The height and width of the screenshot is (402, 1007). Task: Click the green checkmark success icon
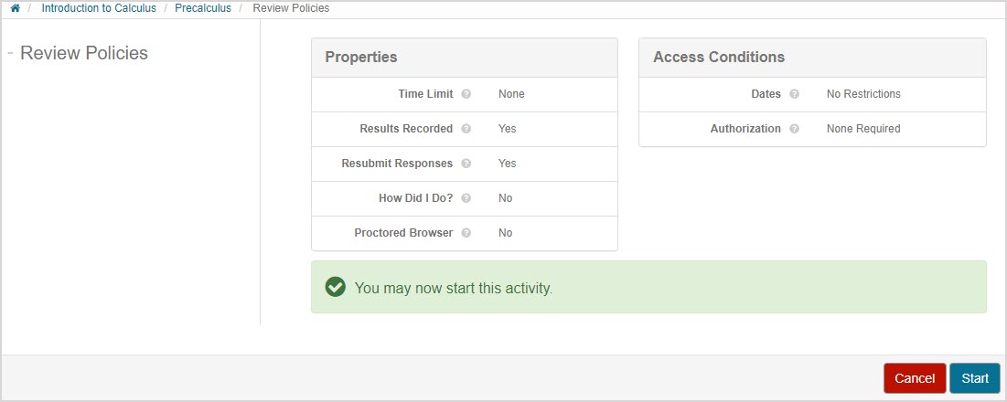point(336,288)
